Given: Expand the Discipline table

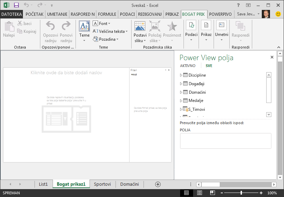Looking at the screenshot, I should click(181, 75).
